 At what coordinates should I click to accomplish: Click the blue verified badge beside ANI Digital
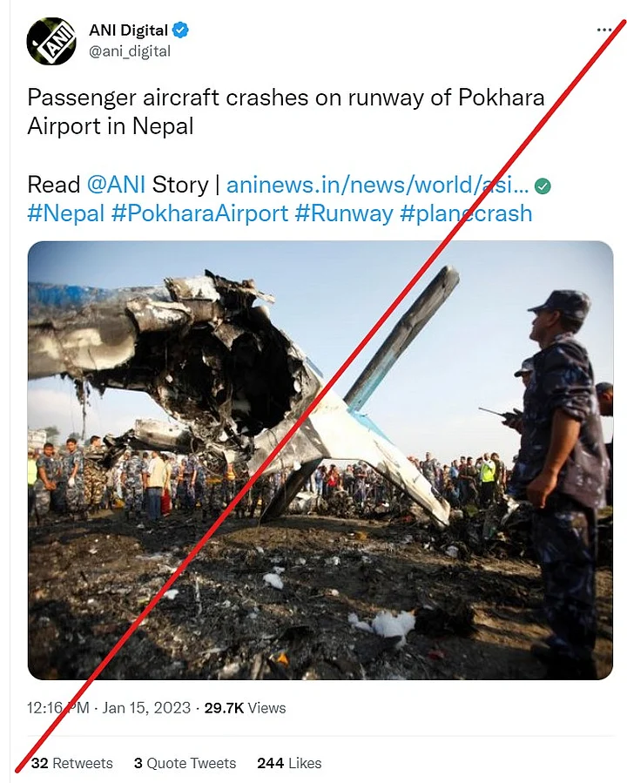coord(180,30)
